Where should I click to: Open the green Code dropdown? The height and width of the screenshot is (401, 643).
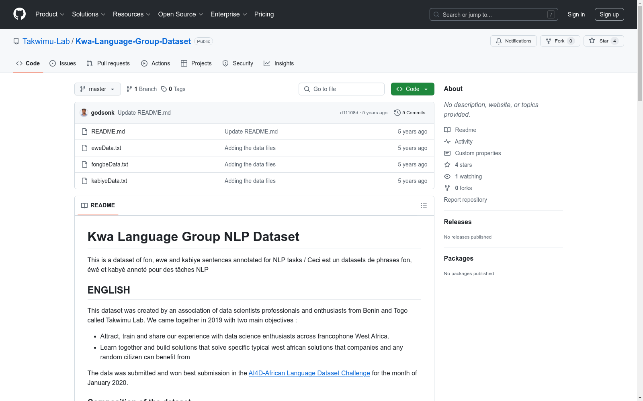[412, 89]
